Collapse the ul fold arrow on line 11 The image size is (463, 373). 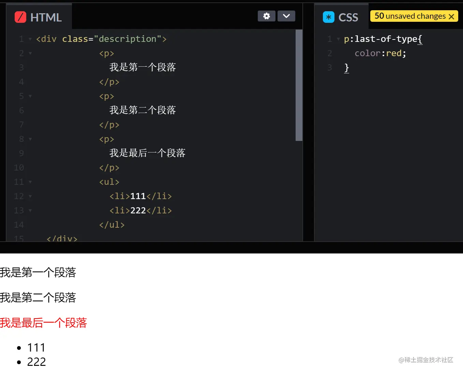click(30, 182)
